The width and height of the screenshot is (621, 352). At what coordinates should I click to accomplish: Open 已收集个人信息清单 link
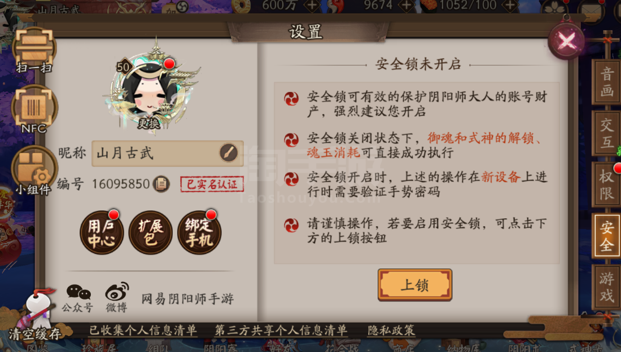click(143, 330)
